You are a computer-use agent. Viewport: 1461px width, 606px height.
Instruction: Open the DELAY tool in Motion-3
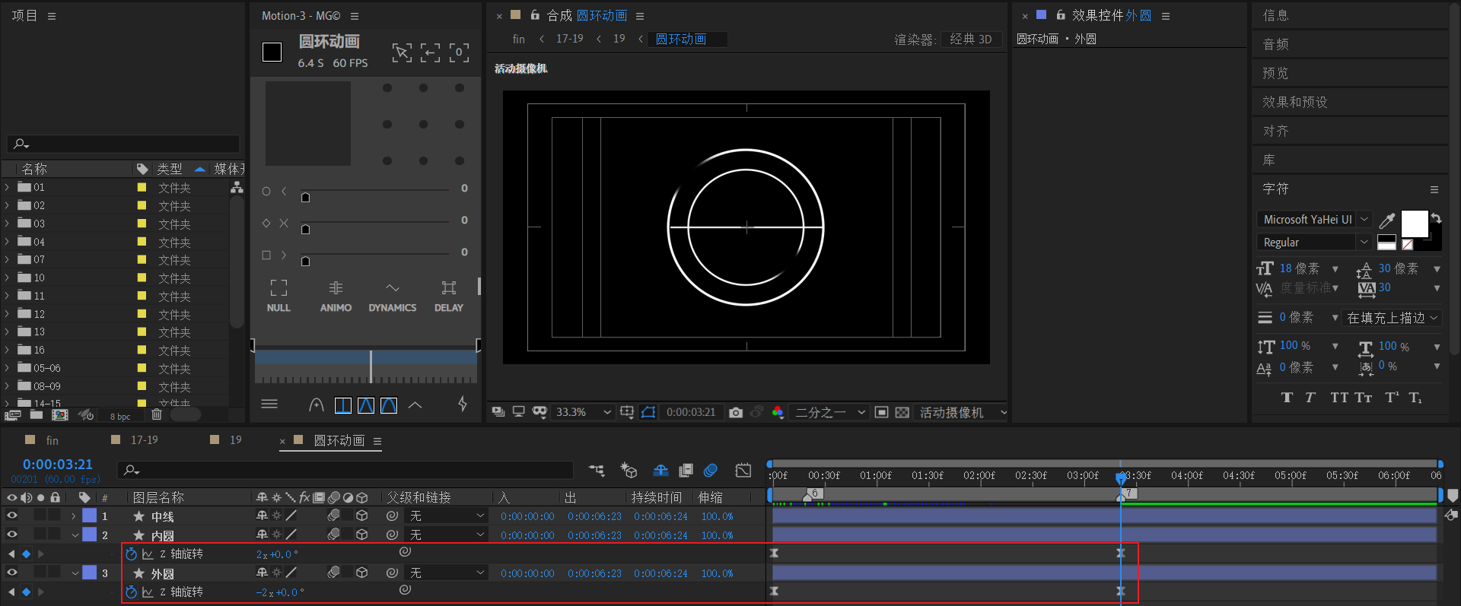(449, 296)
